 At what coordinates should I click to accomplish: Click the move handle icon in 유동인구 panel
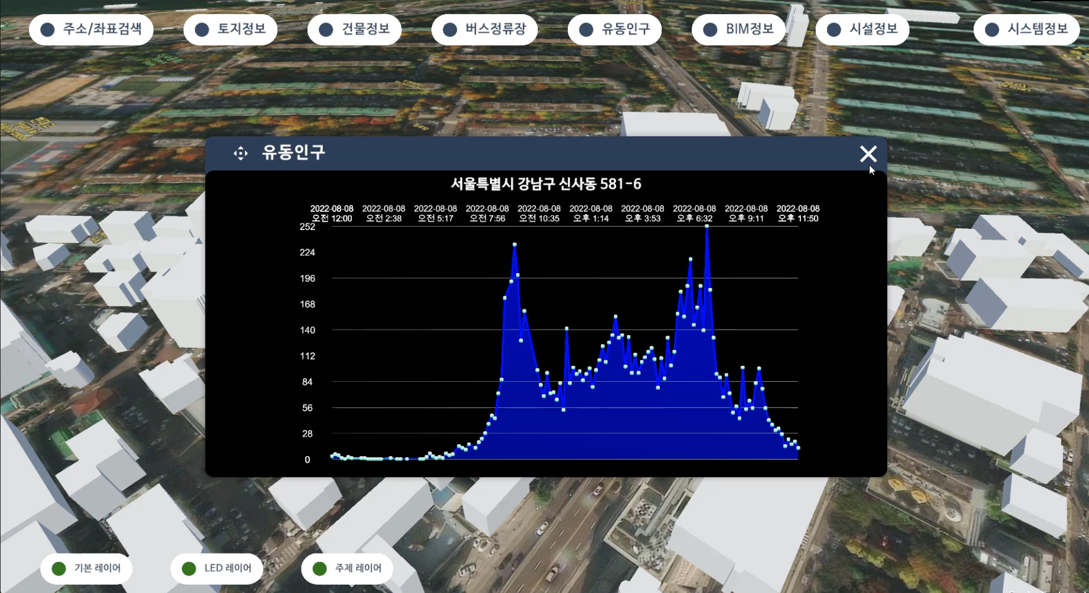(x=240, y=153)
